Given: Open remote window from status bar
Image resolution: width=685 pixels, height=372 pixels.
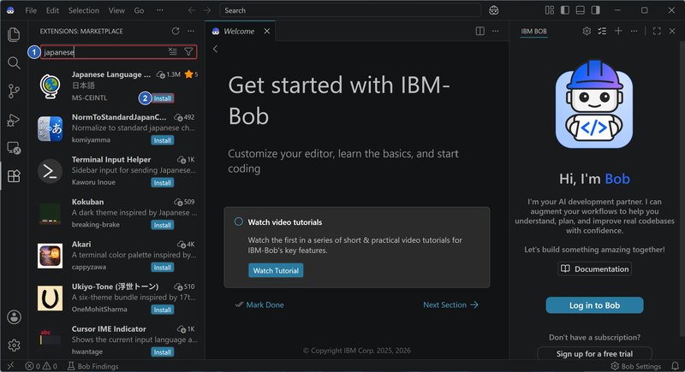Looking at the screenshot, I should pos(10,366).
